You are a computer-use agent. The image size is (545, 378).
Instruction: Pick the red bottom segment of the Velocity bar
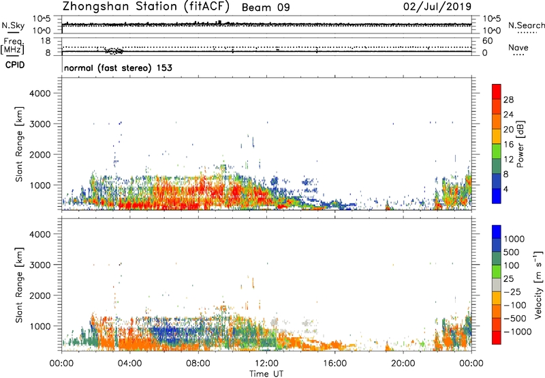coord(497,338)
